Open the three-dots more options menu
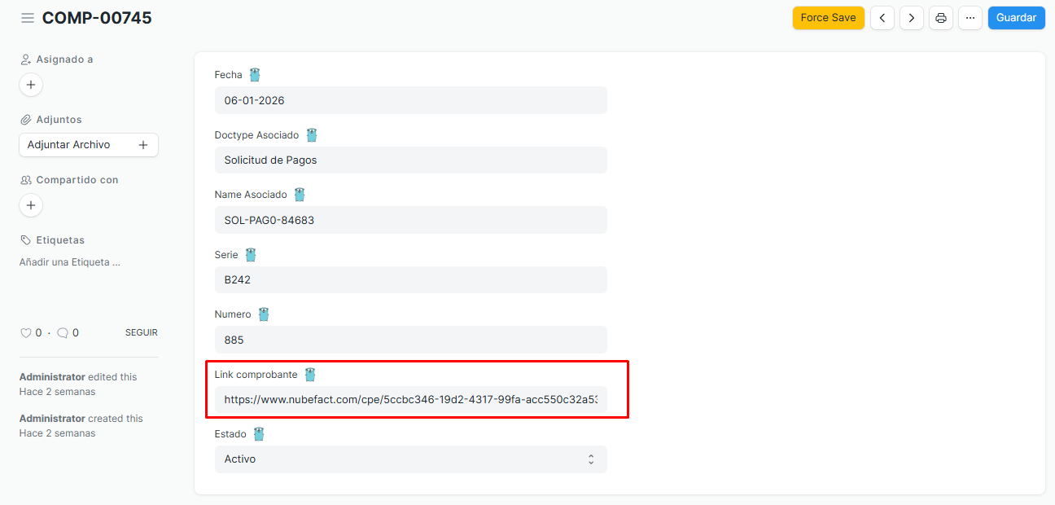The width and height of the screenshot is (1055, 505). pyautogui.click(x=970, y=18)
